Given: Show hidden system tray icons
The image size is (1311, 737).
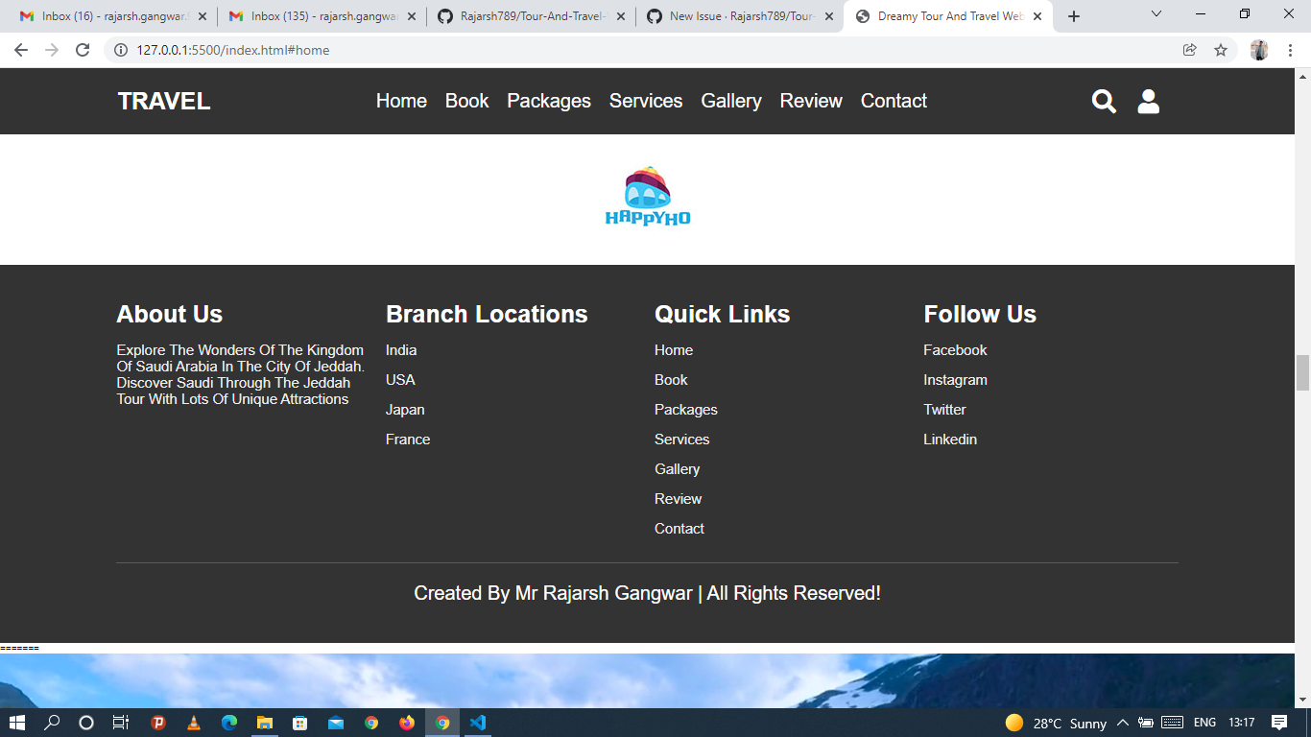Looking at the screenshot, I should [1123, 723].
